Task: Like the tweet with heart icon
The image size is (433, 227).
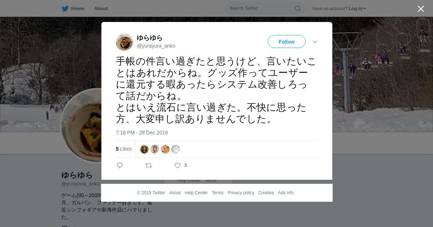Action: click(x=178, y=165)
